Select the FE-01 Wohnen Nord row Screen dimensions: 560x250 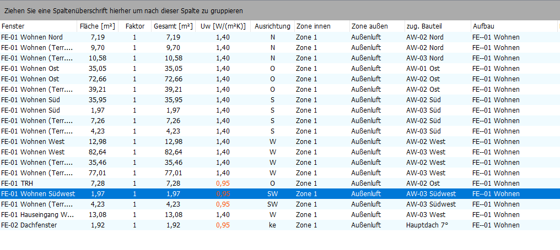click(32, 37)
